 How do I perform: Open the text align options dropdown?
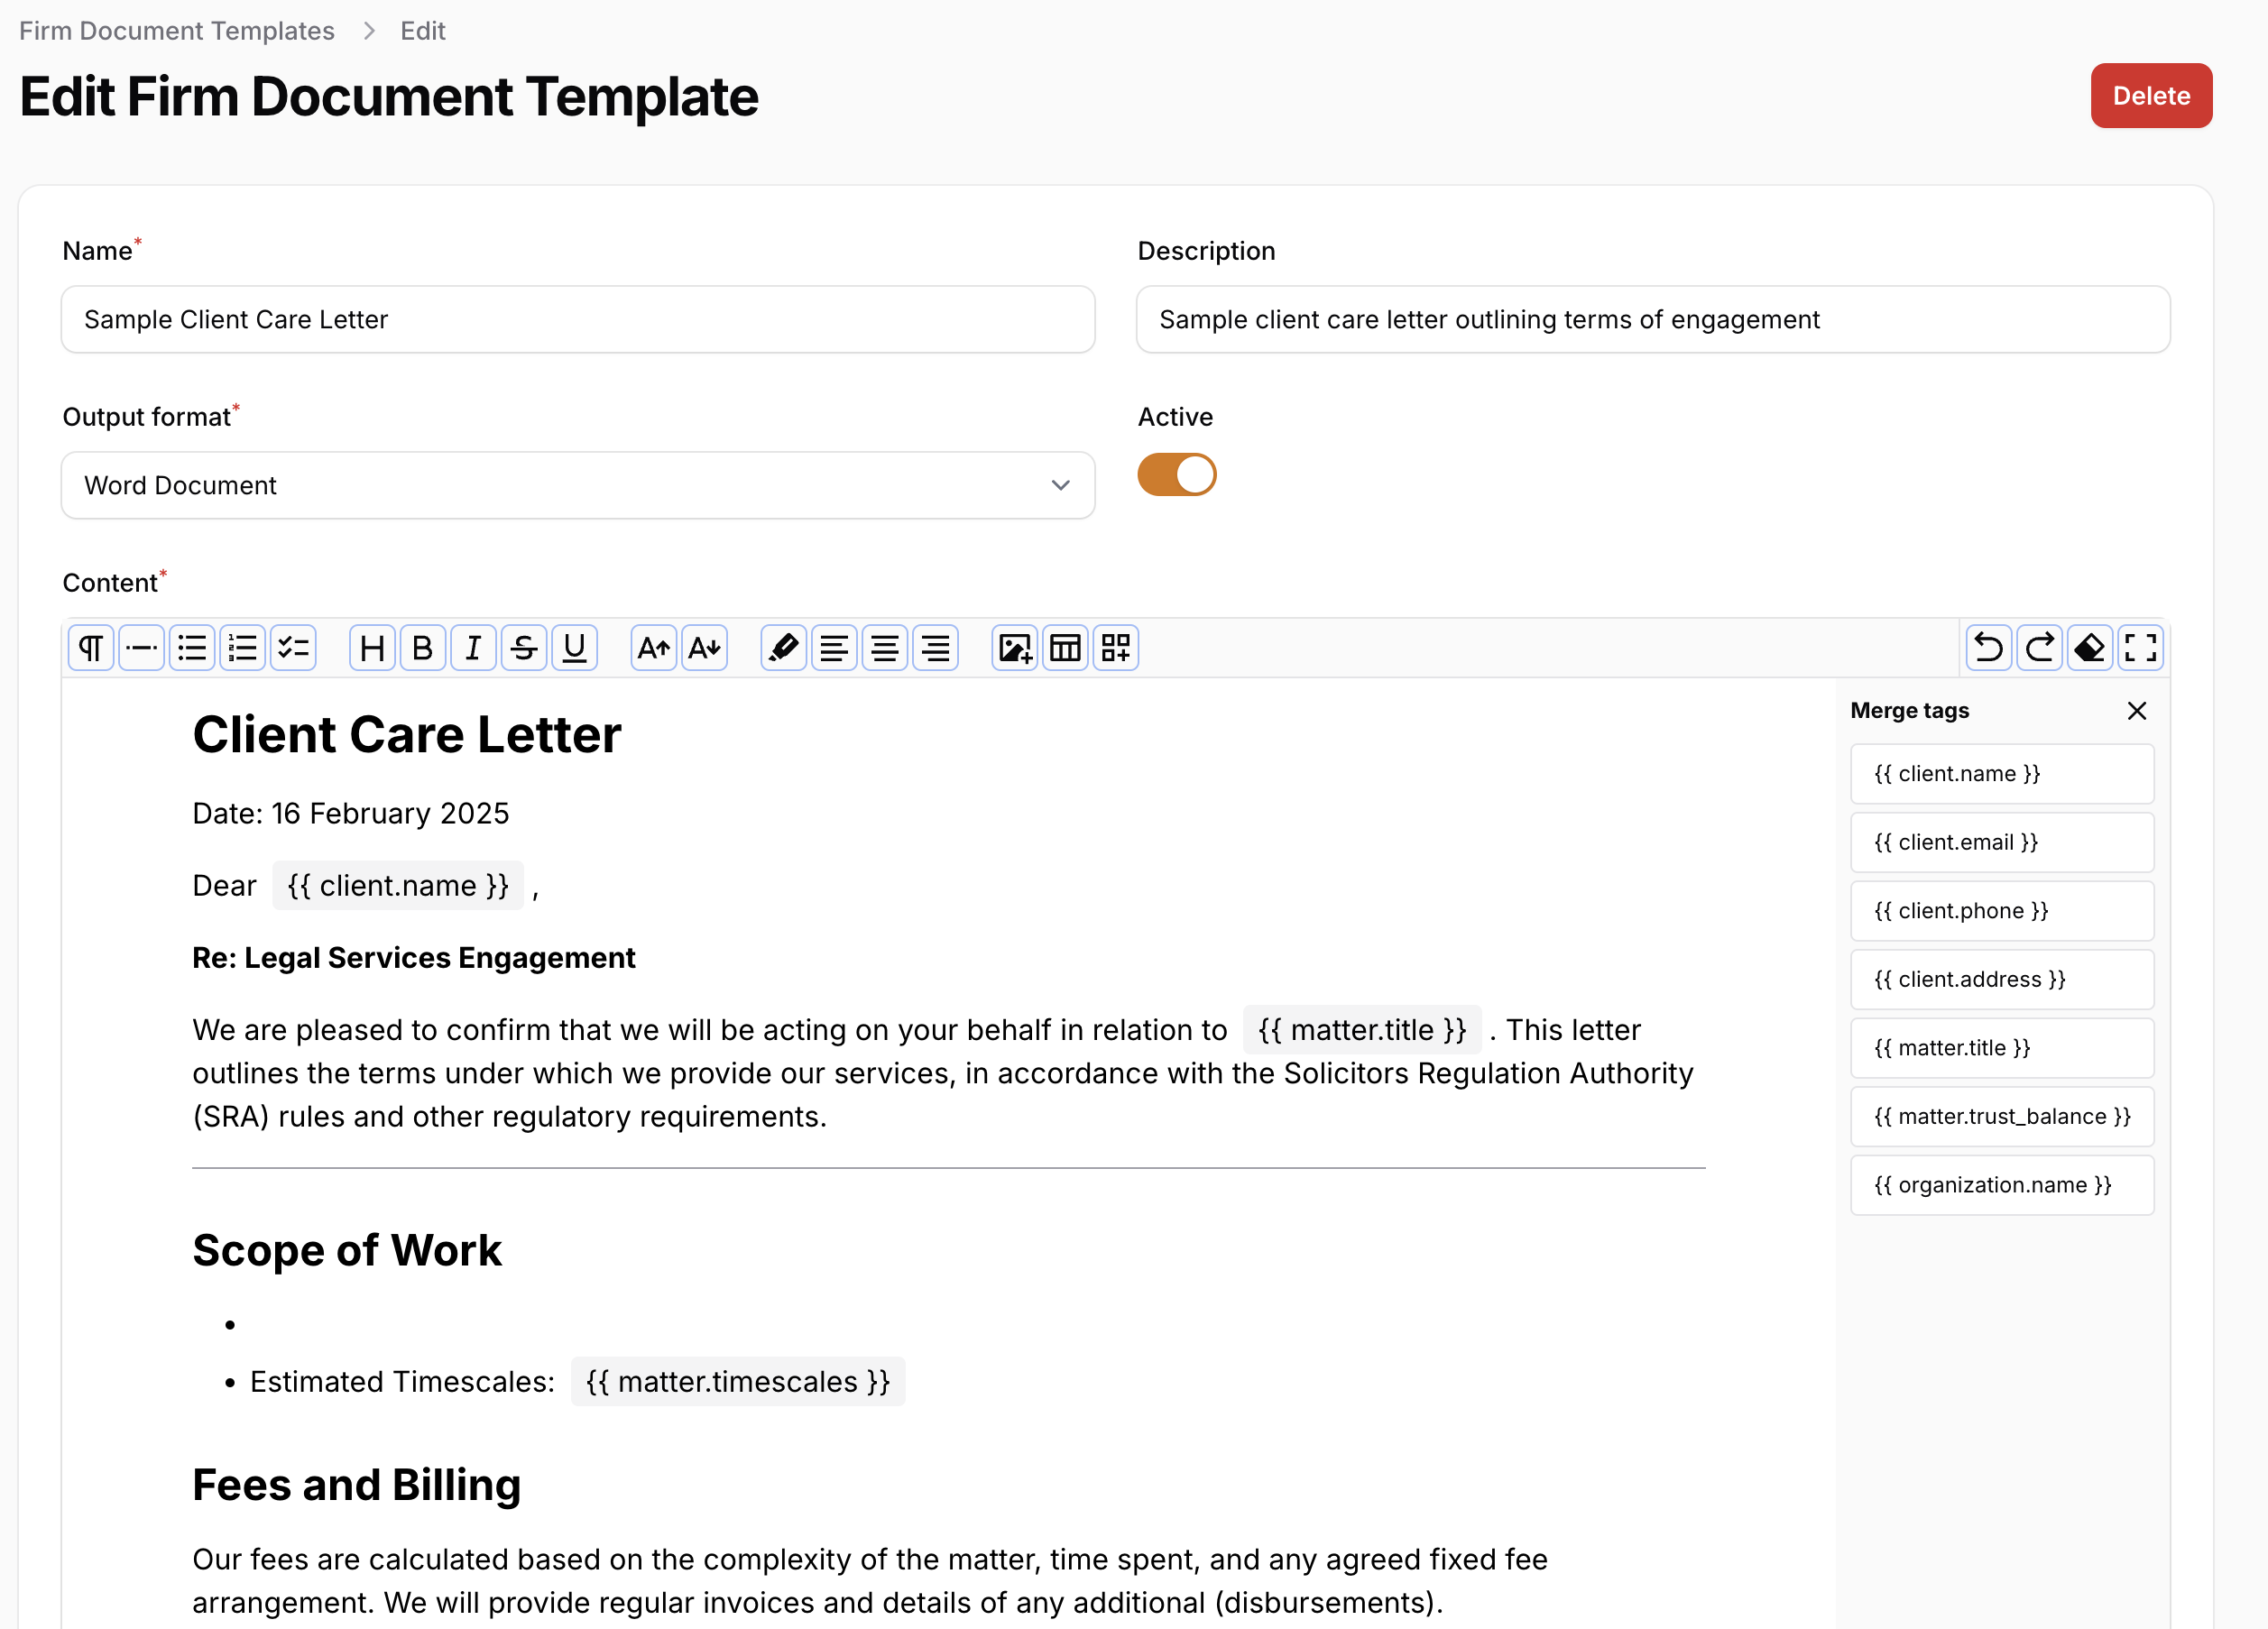(x=831, y=648)
